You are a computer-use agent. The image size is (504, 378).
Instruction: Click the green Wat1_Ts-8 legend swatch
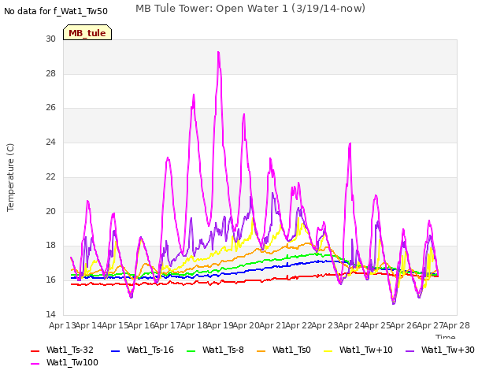[191, 351]
